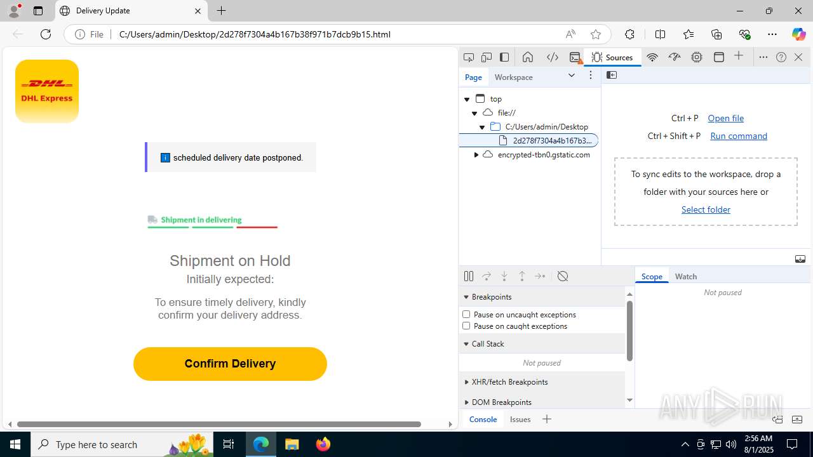The width and height of the screenshot is (813, 457).
Task: Open Read aloud icon in address bar
Action: click(570, 34)
